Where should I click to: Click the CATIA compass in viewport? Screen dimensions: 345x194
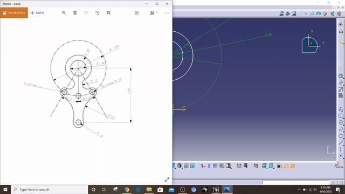pos(309,45)
